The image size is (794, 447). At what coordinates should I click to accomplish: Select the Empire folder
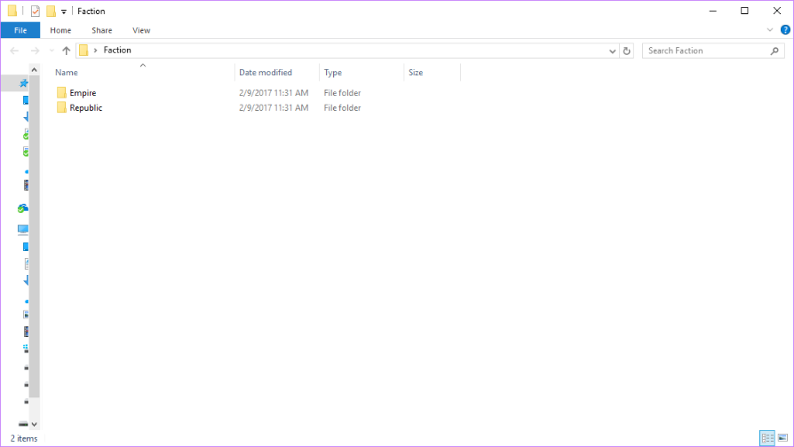(x=83, y=93)
